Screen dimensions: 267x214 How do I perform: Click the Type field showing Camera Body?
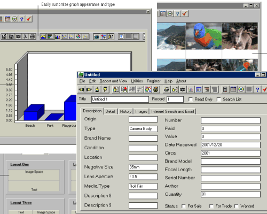point(143,129)
